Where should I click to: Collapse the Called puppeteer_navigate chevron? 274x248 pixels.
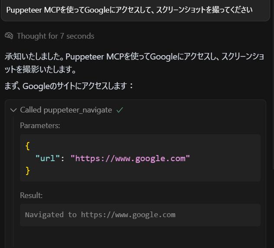pyautogui.click(x=13, y=110)
